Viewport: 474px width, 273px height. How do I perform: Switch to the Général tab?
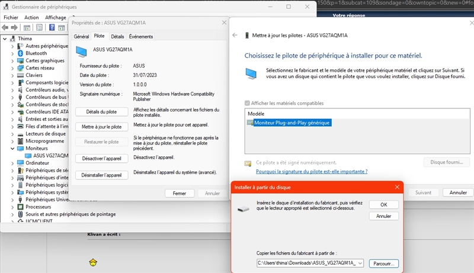(x=81, y=37)
